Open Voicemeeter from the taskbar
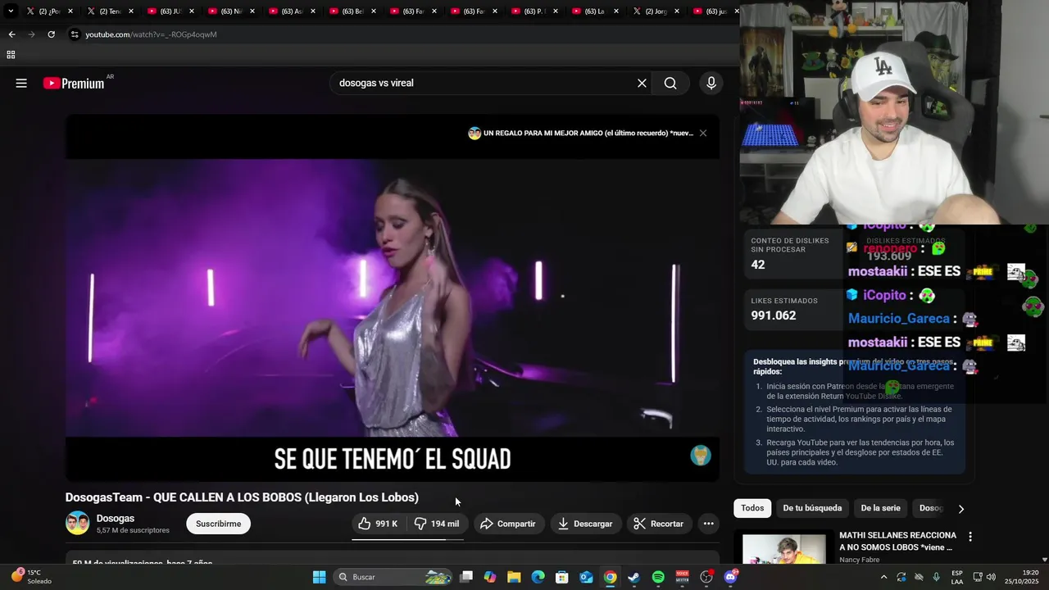The image size is (1049, 590). point(682,577)
